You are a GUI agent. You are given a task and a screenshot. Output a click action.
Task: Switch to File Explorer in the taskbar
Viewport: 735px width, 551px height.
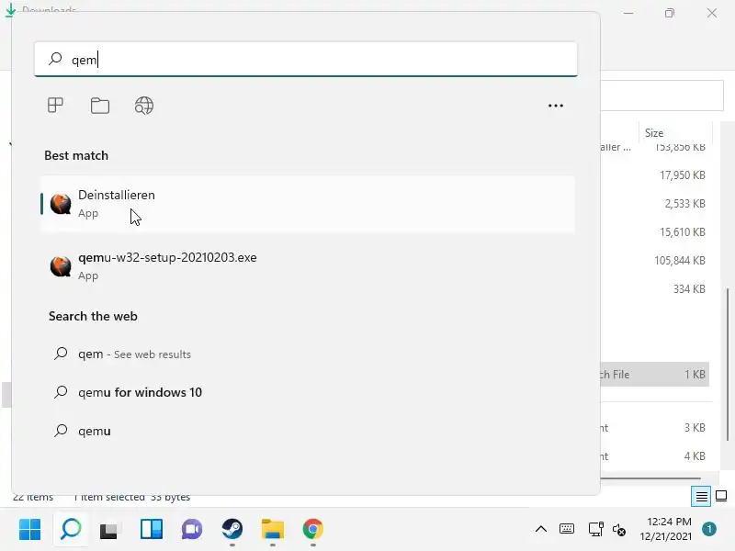(x=273, y=530)
